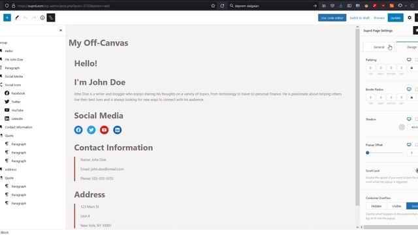Select the Hello! heading in list view

pos(8,51)
